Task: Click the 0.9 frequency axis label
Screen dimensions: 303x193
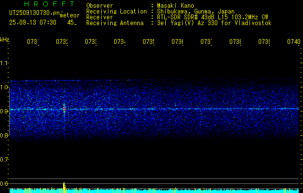Action: click(x=4, y=111)
